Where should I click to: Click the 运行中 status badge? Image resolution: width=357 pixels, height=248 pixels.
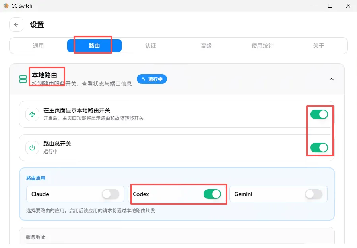point(151,79)
